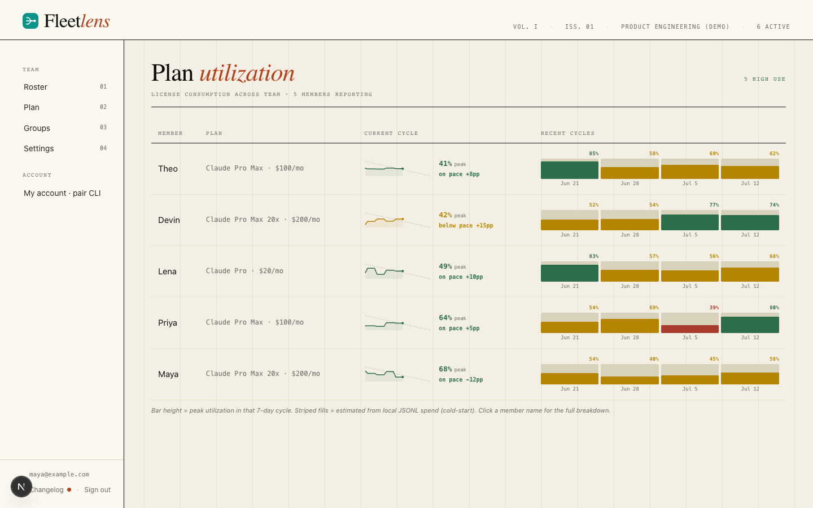Viewport: 813px width, 508px height.
Task: Open the Plan page
Action: click(x=65, y=107)
